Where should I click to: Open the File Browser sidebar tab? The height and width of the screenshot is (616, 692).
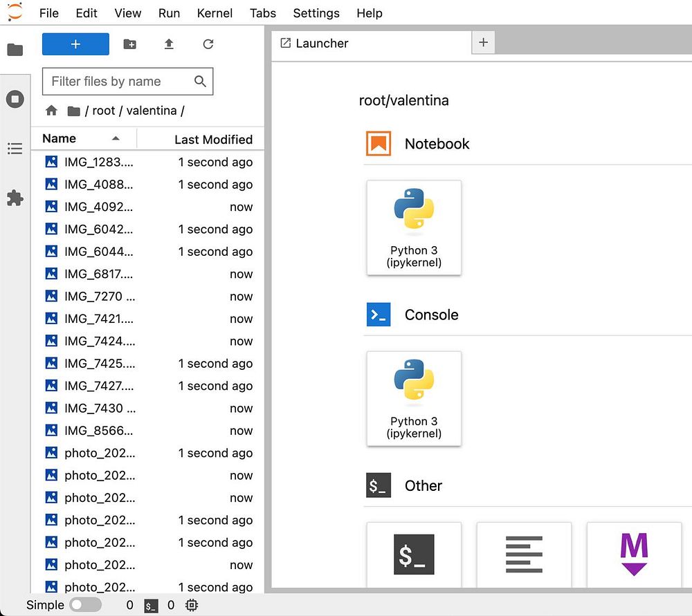pyautogui.click(x=15, y=49)
